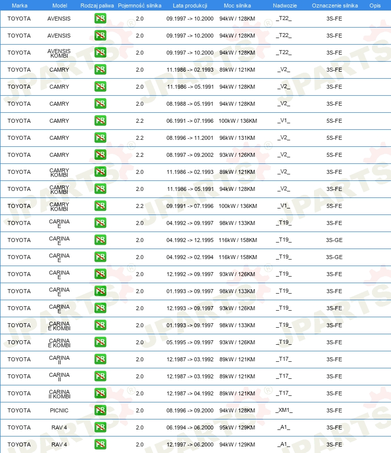
Task: Click _T17_ body code in CARINA II KOMBI row
Action: click(284, 393)
